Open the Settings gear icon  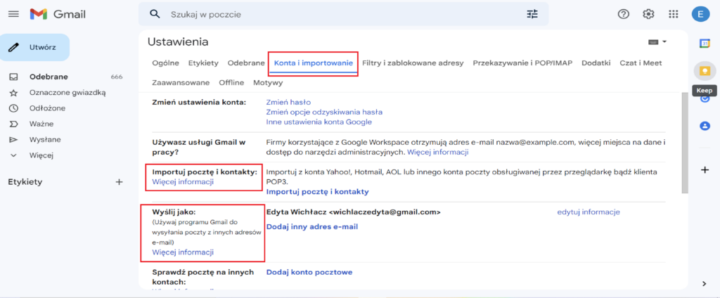click(648, 14)
